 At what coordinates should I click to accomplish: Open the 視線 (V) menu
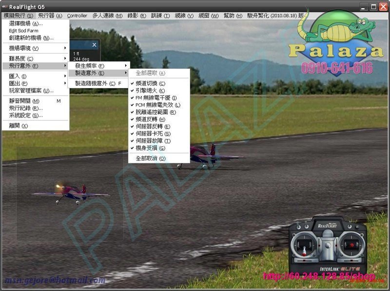click(x=184, y=16)
